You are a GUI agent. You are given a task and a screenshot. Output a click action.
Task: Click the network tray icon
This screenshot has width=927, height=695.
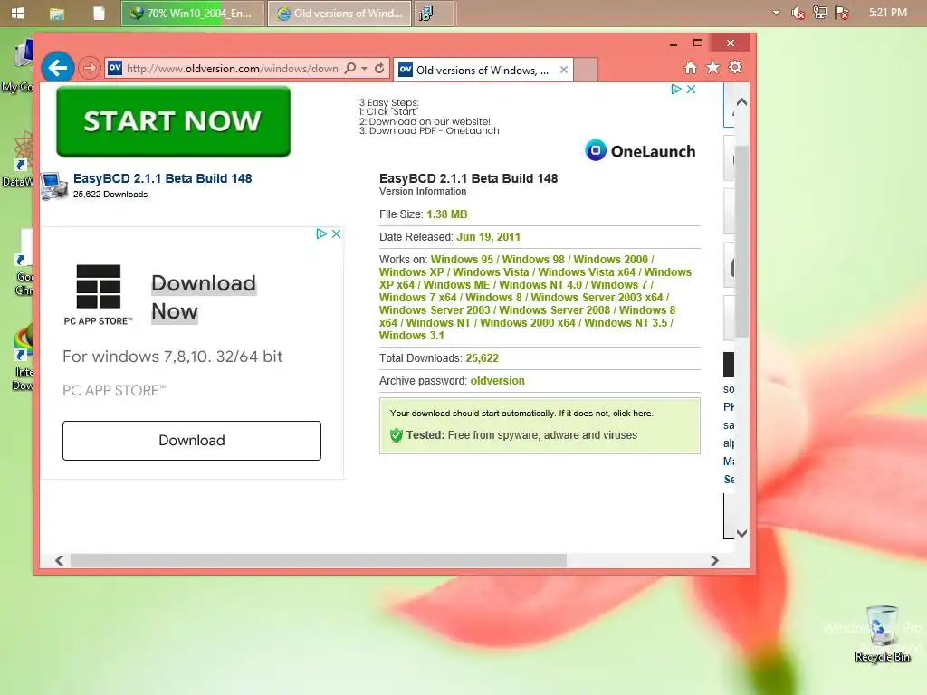819,13
